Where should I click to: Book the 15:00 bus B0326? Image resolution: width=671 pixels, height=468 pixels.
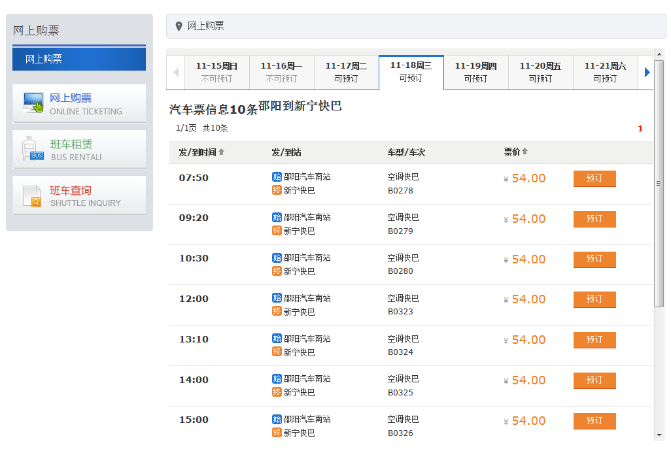click(x=594, y=421)
